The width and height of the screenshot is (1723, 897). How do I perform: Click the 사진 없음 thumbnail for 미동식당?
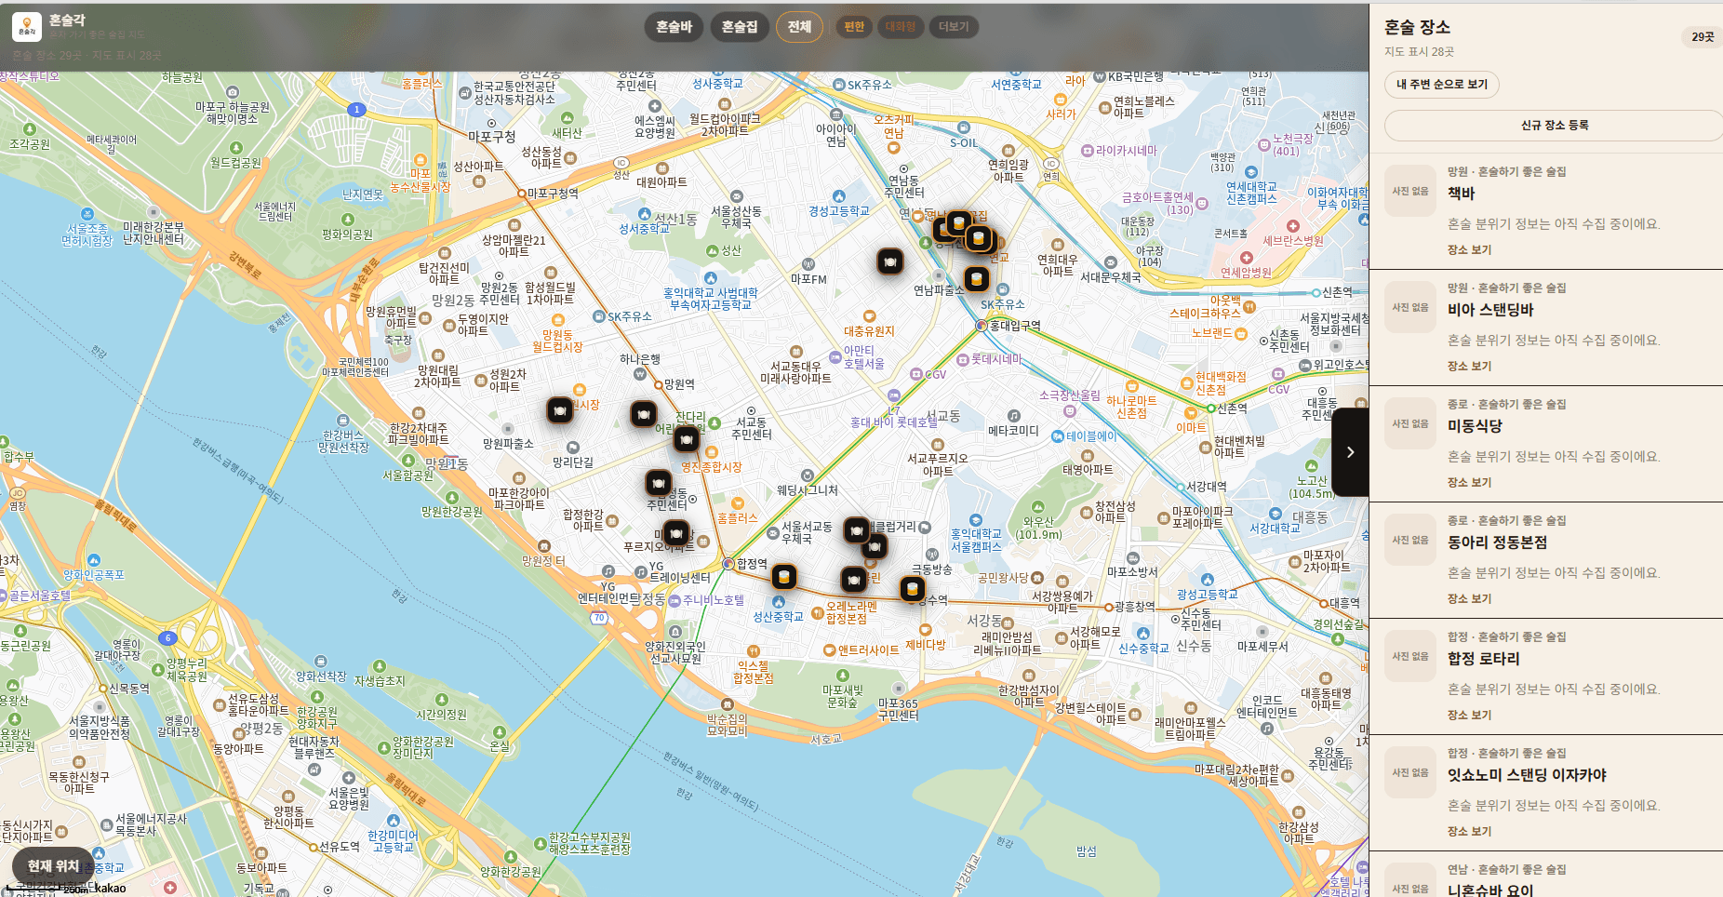[x=1410, y=423]
